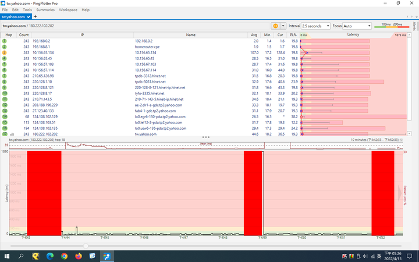Click the Avg column header

tap(254, 35)
